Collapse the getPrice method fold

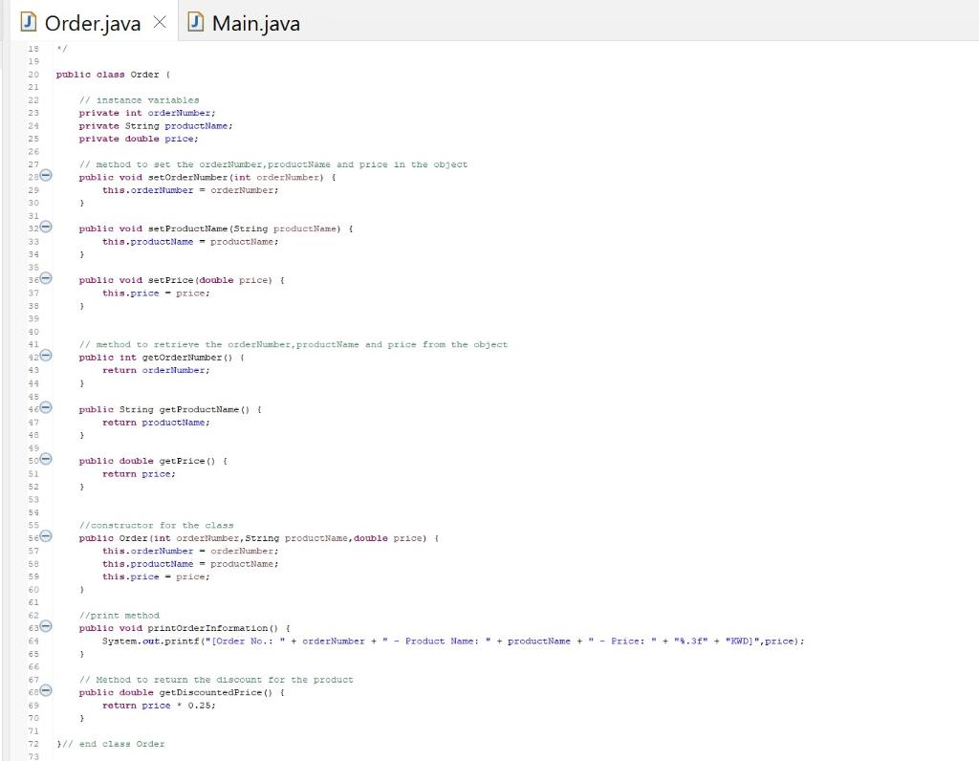pyautogui.click(x=44, y=460)
